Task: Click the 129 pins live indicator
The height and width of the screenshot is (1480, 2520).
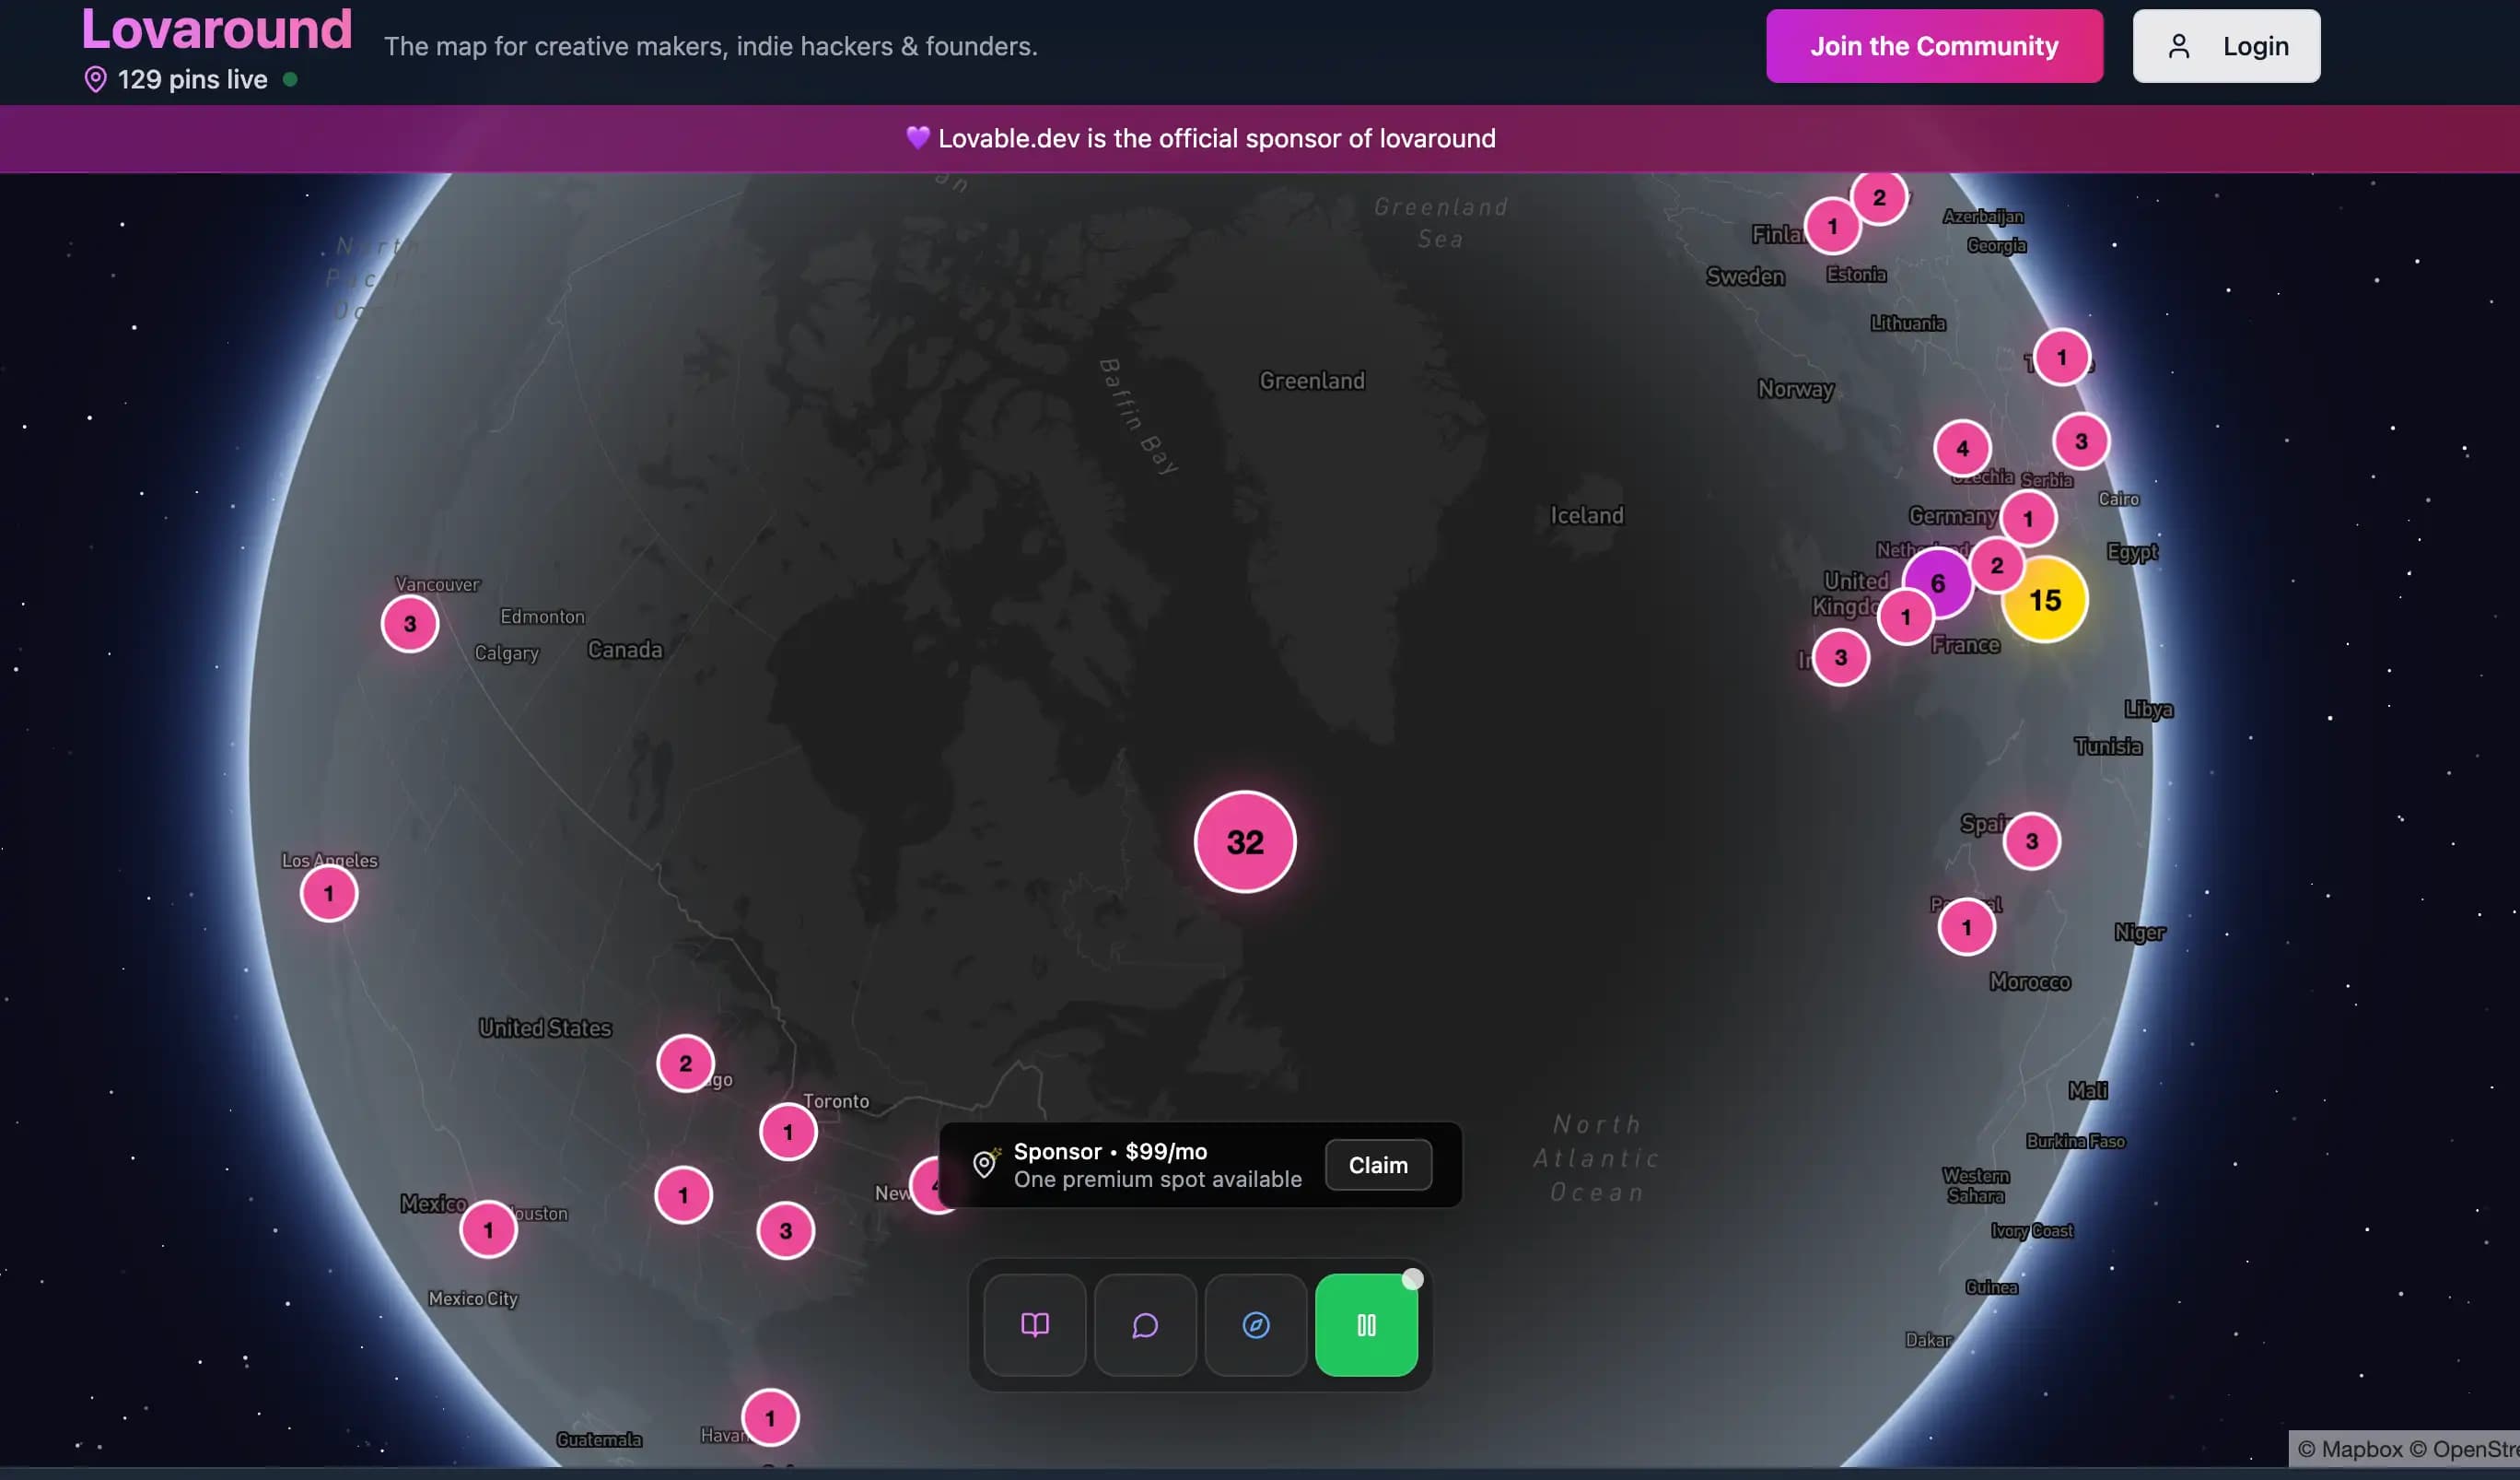Action: [190, 79]
